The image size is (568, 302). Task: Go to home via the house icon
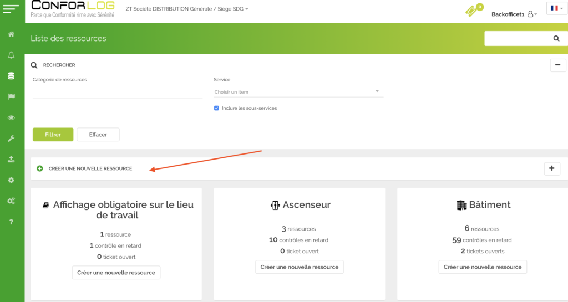point(11,34)
